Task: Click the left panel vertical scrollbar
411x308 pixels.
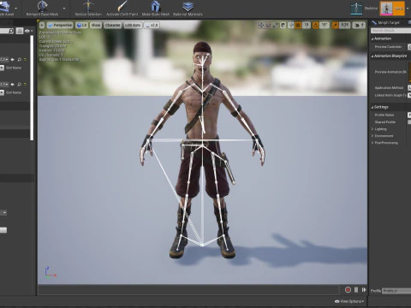Action: [x=32, y=87]
